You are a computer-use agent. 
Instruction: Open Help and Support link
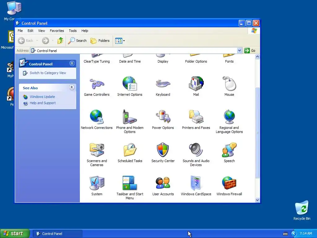(x=42, y=103)
